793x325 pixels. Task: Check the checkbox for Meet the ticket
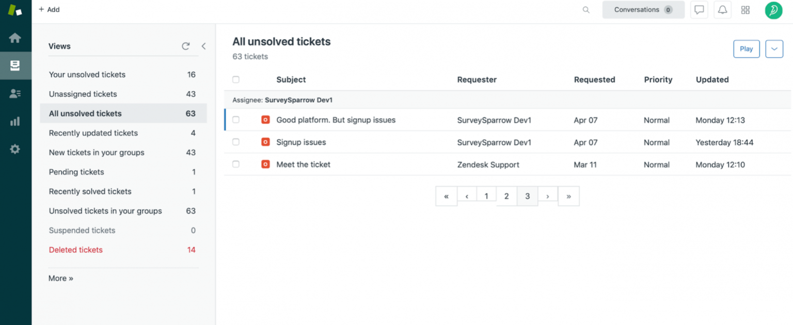(236, 164)
